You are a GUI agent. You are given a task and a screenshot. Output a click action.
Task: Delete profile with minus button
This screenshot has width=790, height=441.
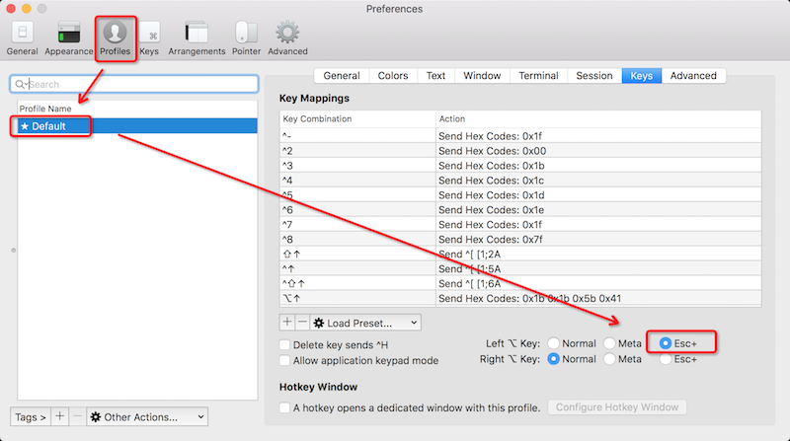77,416
